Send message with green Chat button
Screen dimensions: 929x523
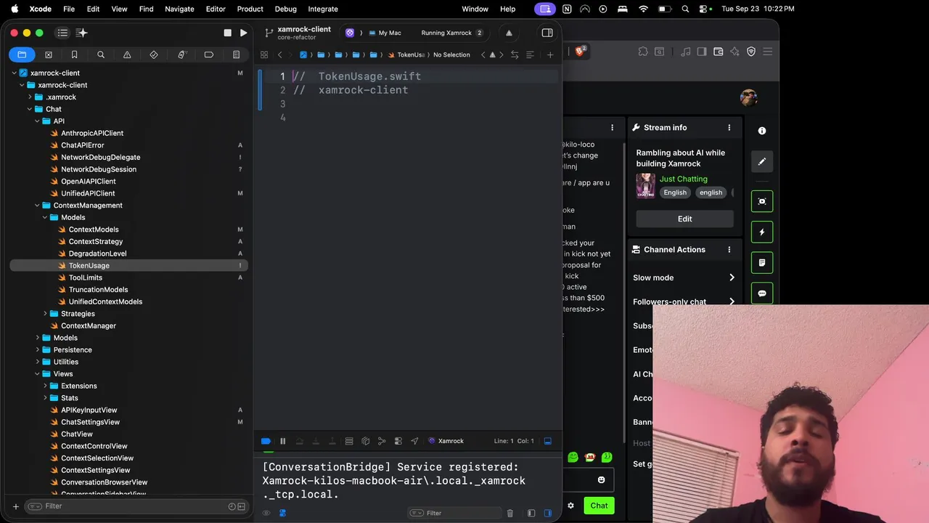[x=599, y=506]
